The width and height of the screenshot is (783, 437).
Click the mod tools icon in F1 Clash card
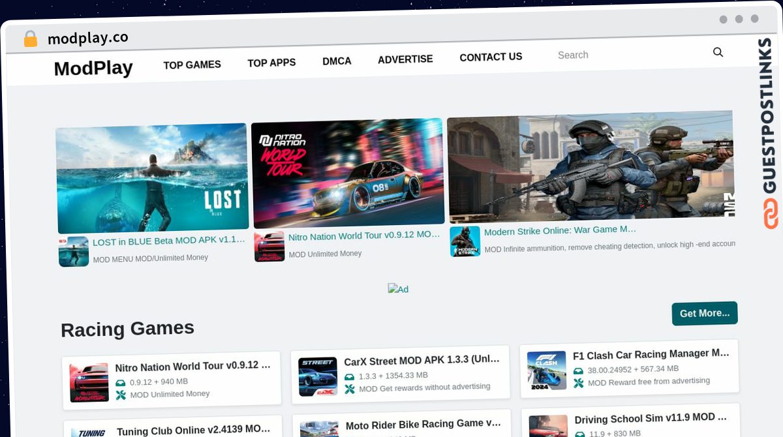[x=579, y=383]
